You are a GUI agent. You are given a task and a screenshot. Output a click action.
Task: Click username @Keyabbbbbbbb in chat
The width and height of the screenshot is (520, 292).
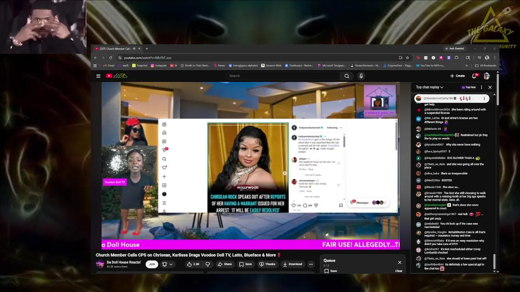(x=435, y=158)
